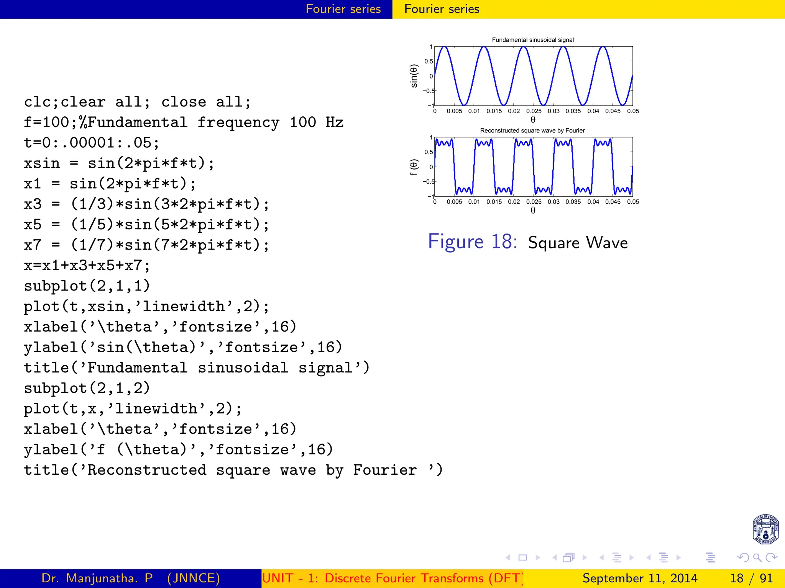Select the yellow Fourier series header tab
This screenshot has height=588, width=785.
442,9
